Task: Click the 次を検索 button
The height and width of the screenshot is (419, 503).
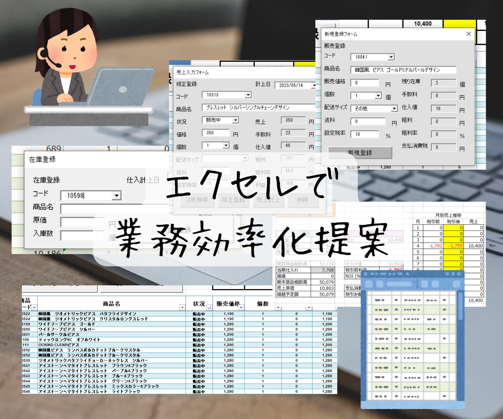Action: pyautogui.click(x=197, y=200)
